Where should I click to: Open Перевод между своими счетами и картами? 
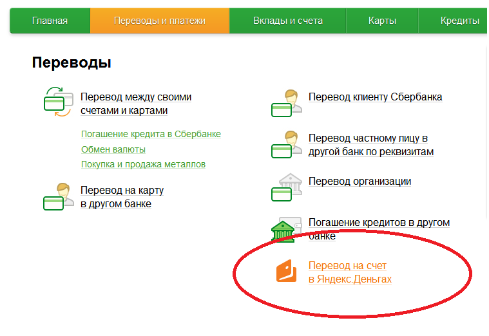[x=136, y=104]
